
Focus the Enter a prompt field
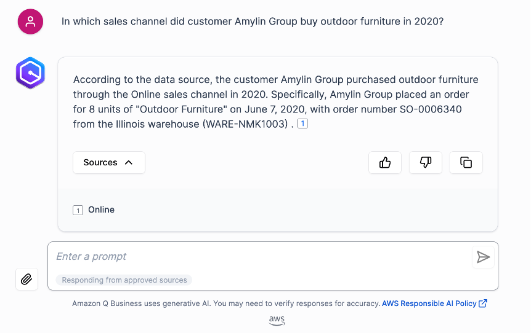pyautogui.click(x=259, y=257)
